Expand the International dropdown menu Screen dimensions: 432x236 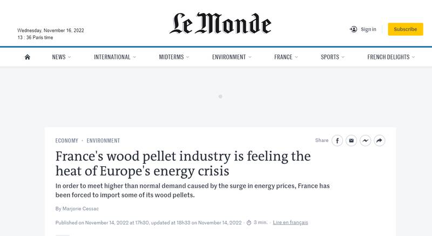(x=134, y=57)
